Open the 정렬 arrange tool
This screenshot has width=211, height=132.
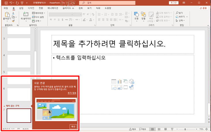[143, 17]
